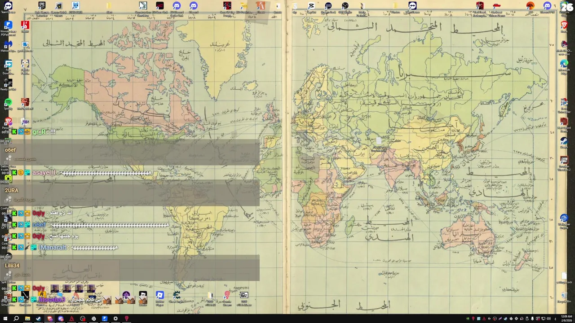
Task: Open the Recycle Bin
Action: pyautogui.click(x=564, y=295)
